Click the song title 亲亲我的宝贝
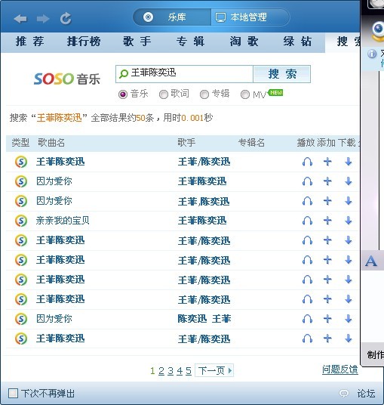Screen dimensions: 384x405 (x=63, y=221)
